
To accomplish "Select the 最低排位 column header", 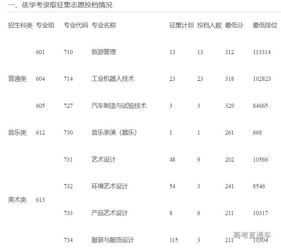I will (x=265, y=25).
